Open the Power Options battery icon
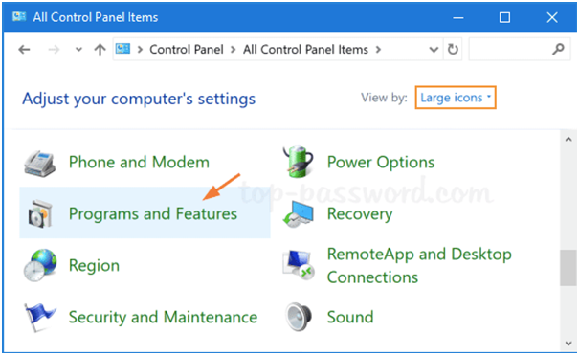Image resolution: width=579 pixels, height=355 pixels. coord(299,162)
